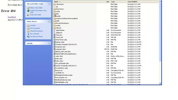Open the .git folder icon

coord(55,7)
